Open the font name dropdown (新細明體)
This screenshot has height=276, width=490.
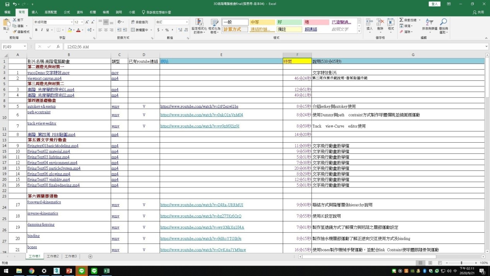pyautogui.click(x=71, y=22)
